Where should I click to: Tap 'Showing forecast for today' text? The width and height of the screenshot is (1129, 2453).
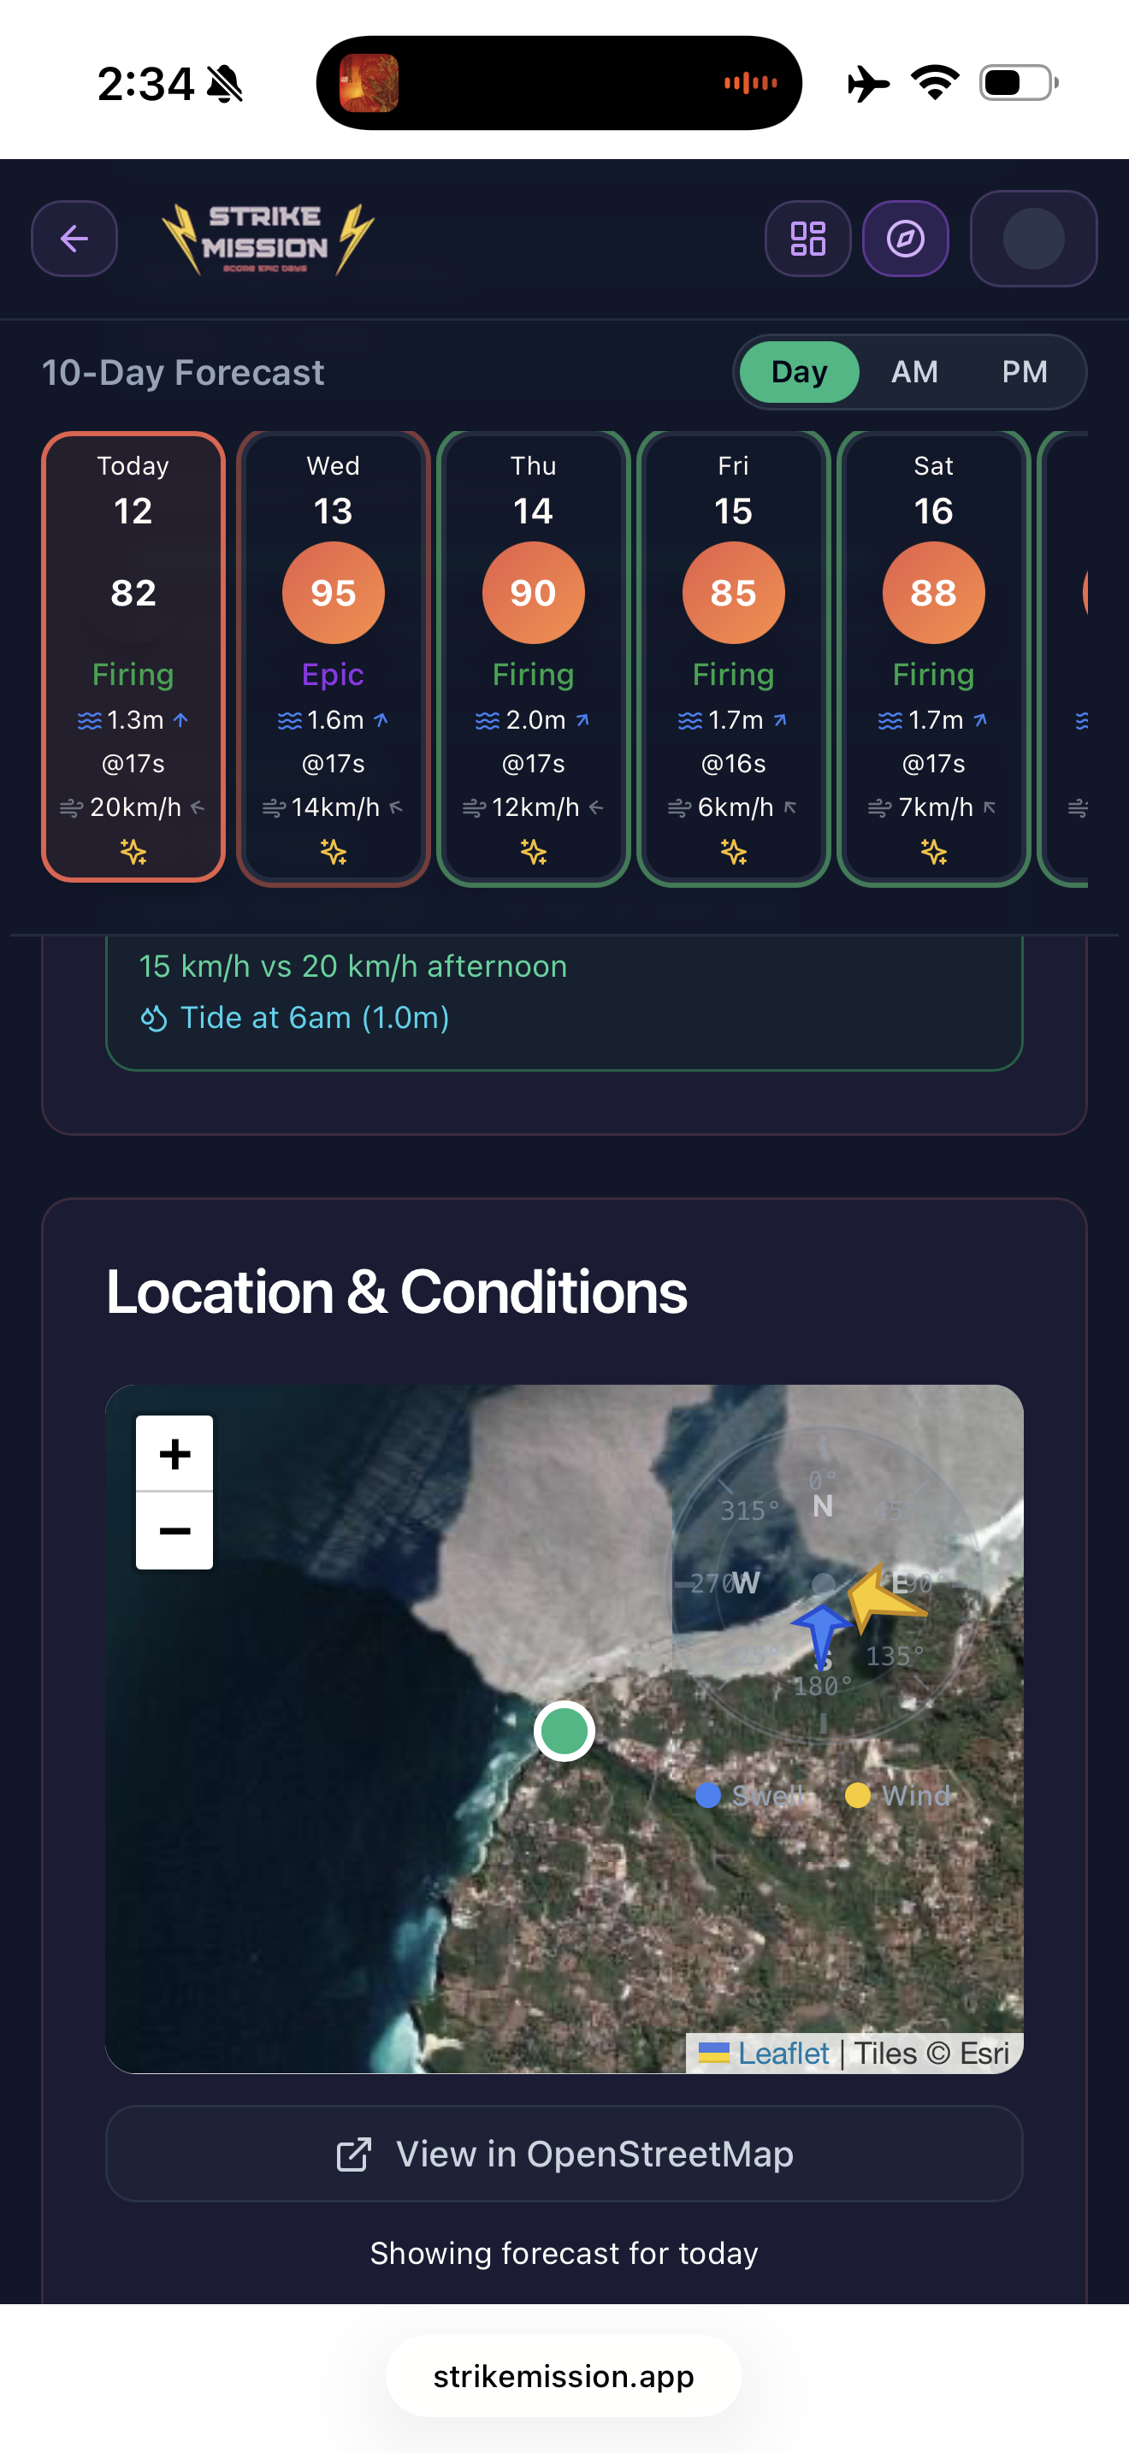pyautogui.click(x=564, y=2253)
